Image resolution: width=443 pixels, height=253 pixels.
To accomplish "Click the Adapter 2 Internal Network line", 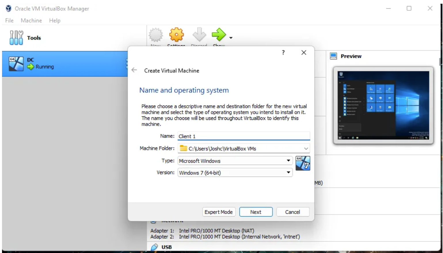I will coord(225,237).
